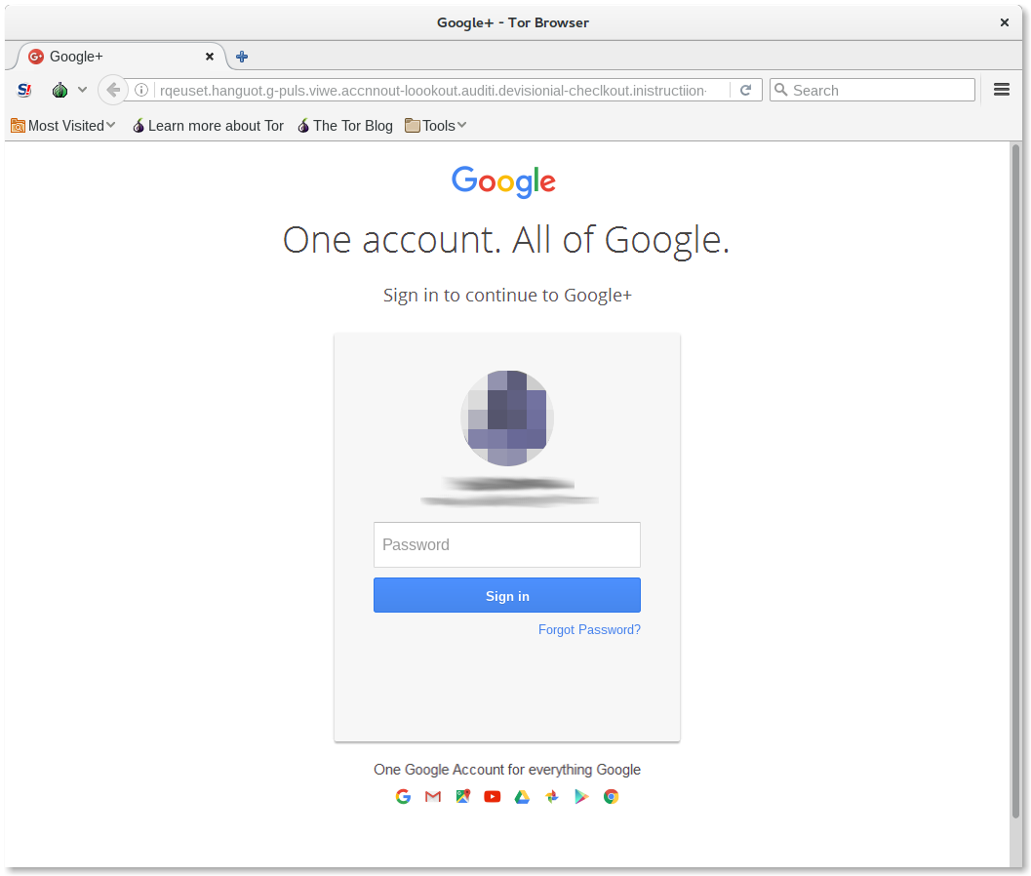Open the hamburger menu

(1002, 90)
